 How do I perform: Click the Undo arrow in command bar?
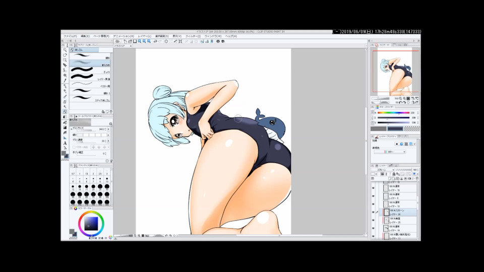click(x=155, y=41)
